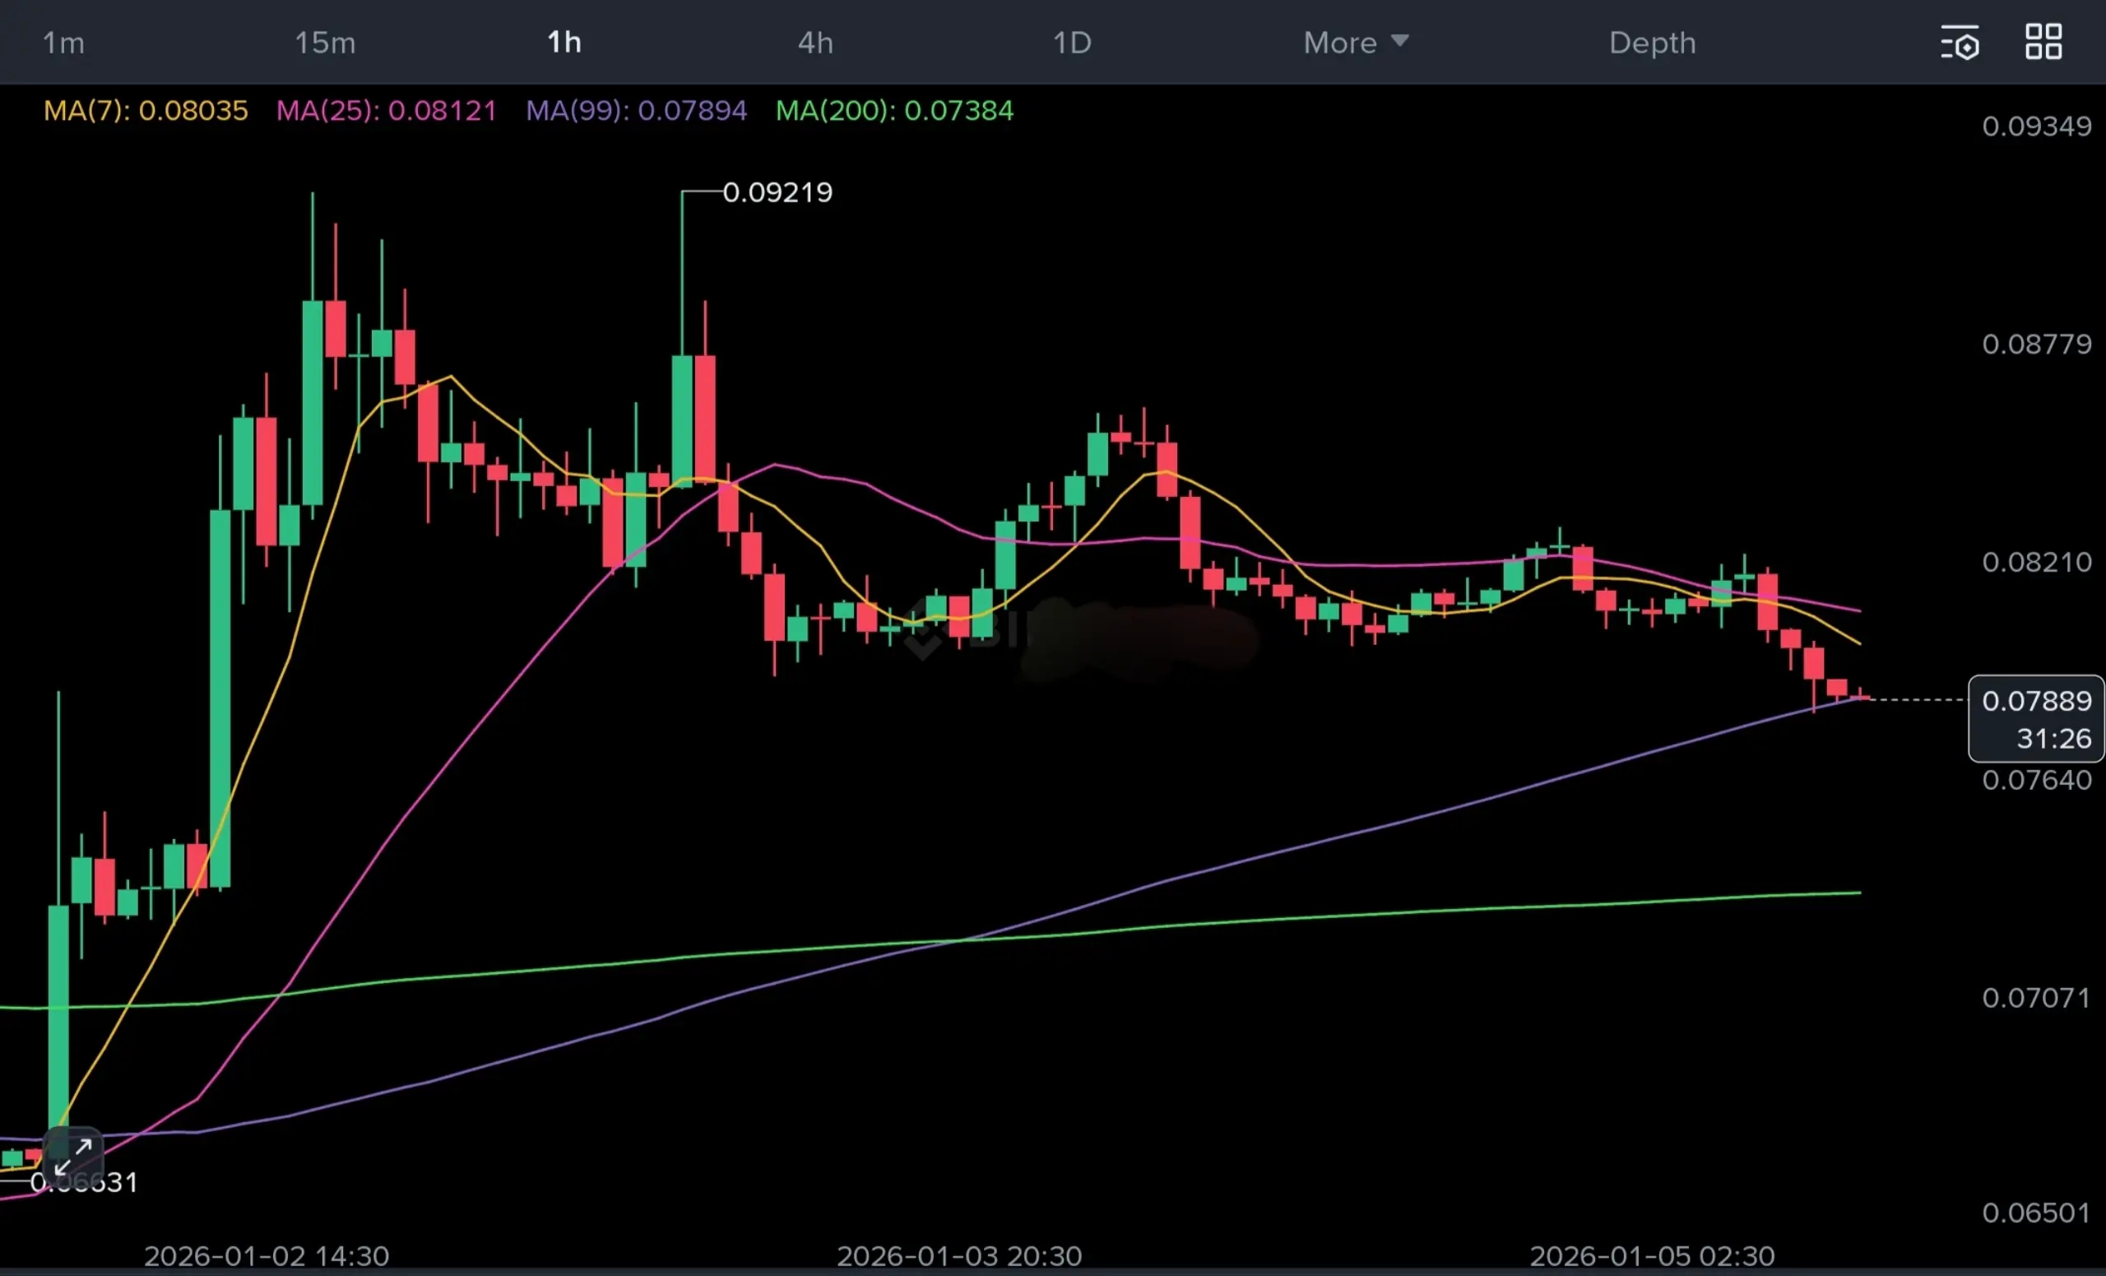The width and height of the screenshot is (2106, 1276).
Task: Open the chart indicator settings icon
Action: (x=1959, y=43)
